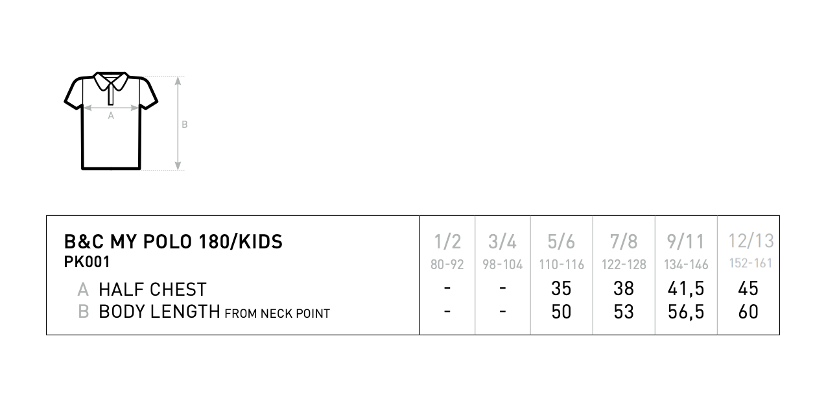Choose the 5/6 size column header
This screenshot has height=406, width=826.
(561, 242)
